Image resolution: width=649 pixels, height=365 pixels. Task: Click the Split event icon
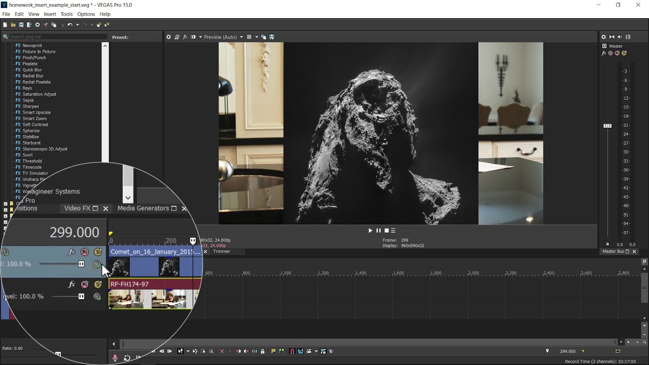tap(255, 351)
